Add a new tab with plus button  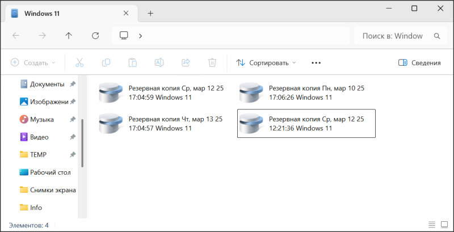pos(150,13)
